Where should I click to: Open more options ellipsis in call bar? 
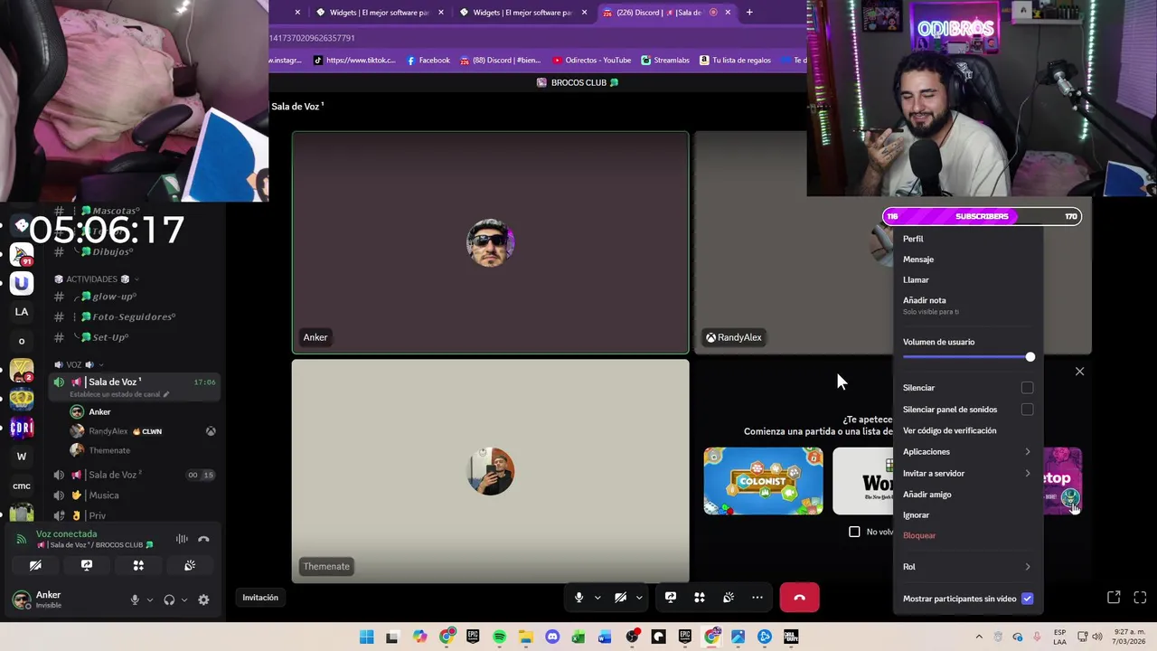(x=757, y=598)
